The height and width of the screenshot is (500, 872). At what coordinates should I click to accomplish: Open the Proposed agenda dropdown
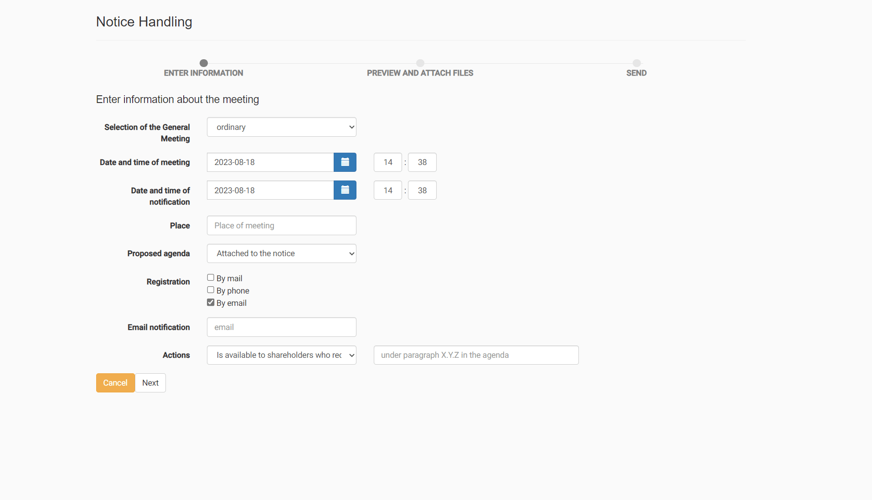tap(281, 253)
